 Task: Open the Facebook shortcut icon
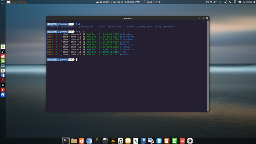point(3,75)
